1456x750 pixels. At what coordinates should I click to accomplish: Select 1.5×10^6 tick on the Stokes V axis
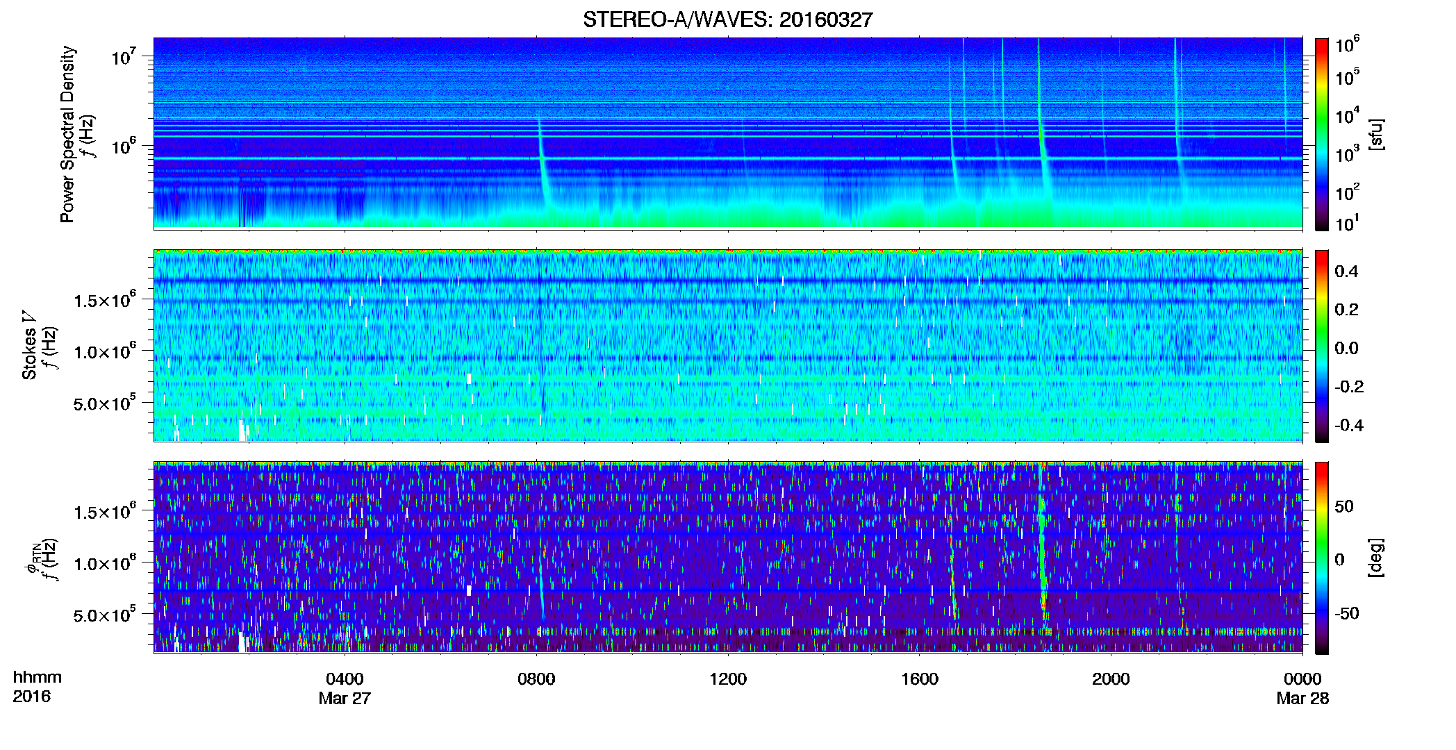coord(104,299)
